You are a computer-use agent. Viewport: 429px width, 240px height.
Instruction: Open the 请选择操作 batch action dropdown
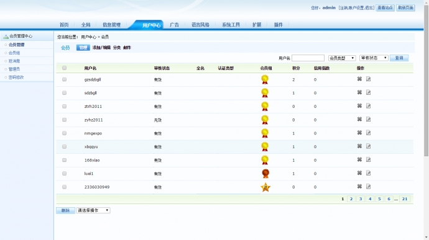[93, 210]
